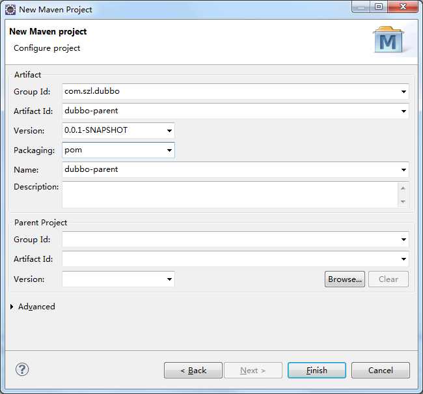This screenshot has height=394, width=423.
Task: Close the New Maven Project dialog
Action: (x=403, y=7)
